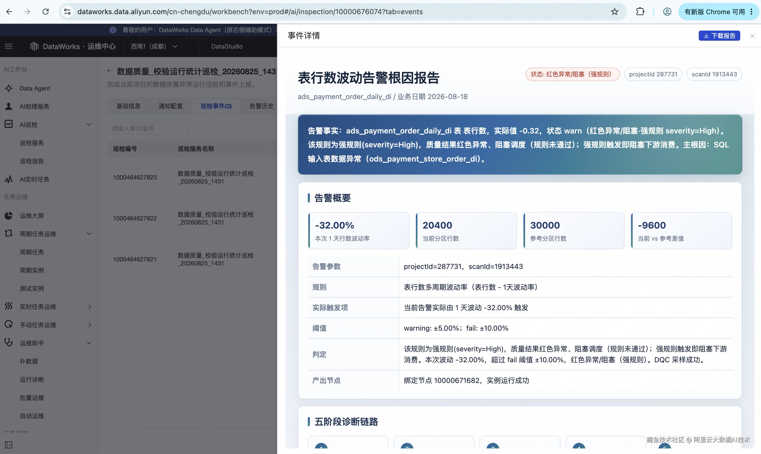Click the scanId 1913443 tag
Image resolution: width=761 pixels, height=454 pixels.
pos(714,74)
